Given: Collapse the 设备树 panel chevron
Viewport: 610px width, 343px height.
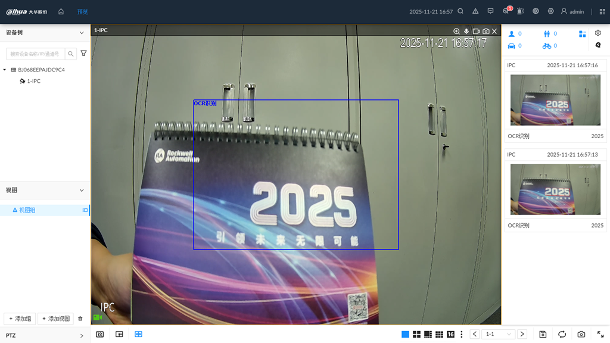Looking at the screenshot, I should 82,33.
